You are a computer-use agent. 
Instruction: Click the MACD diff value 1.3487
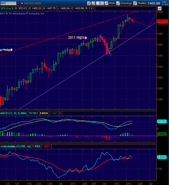click(x=54, y=113)
